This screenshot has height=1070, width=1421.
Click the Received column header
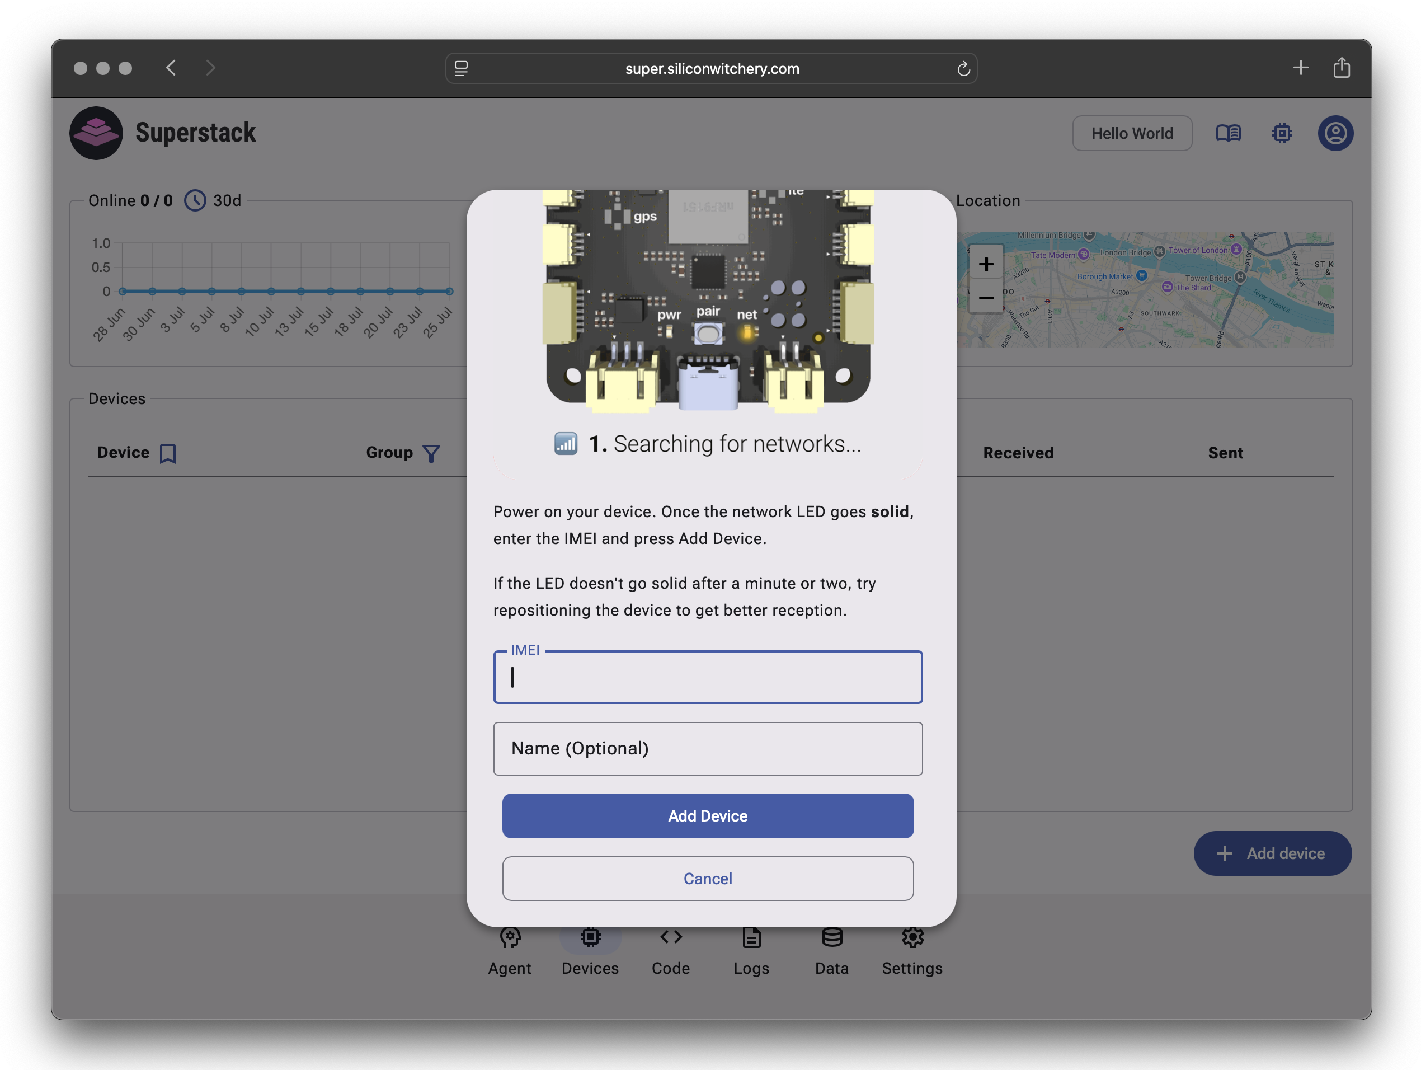click(1018, 453)
